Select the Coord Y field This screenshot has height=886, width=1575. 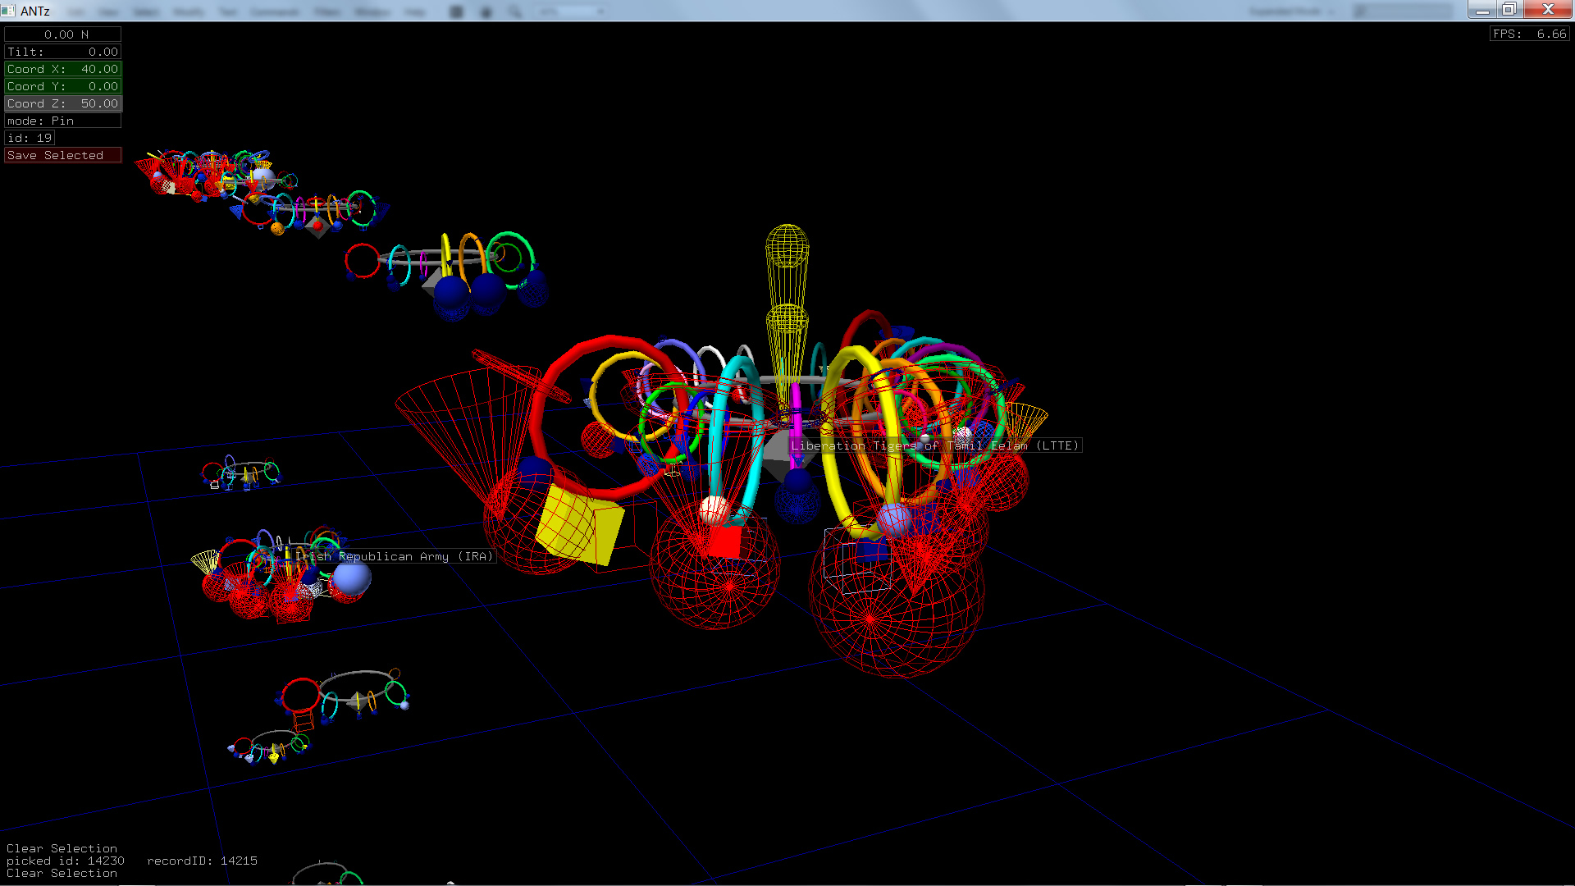tap(62, 86)
